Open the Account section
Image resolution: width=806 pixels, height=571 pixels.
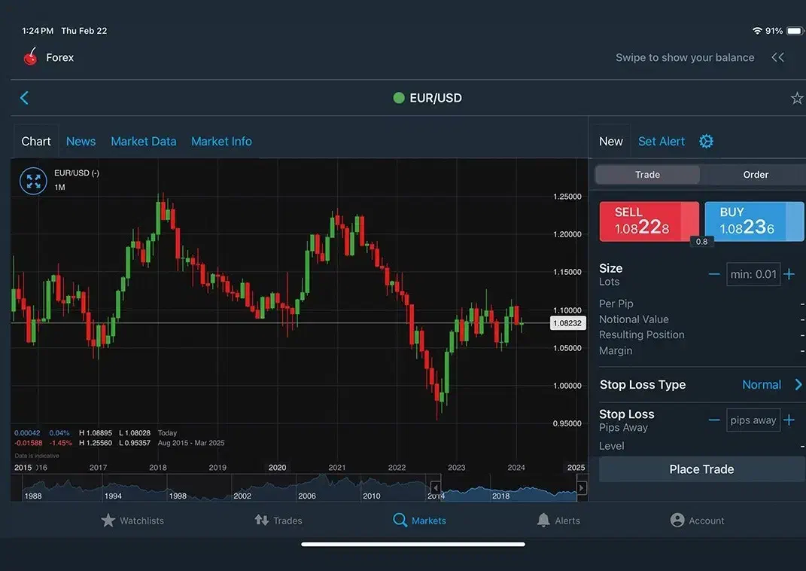click(697, 521)
